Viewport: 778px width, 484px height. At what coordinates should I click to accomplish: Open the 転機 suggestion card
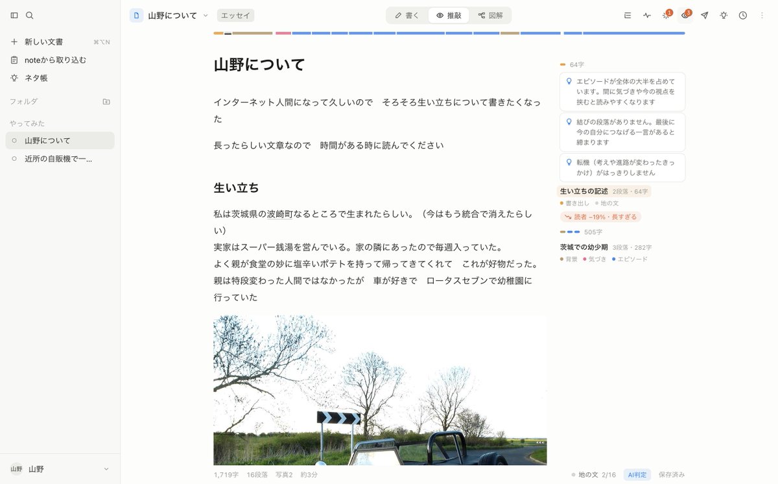pyautogui.click(x=622, y=167)
